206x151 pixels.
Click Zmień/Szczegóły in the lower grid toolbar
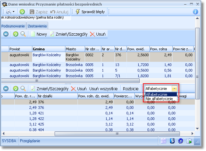click(50, 89)
